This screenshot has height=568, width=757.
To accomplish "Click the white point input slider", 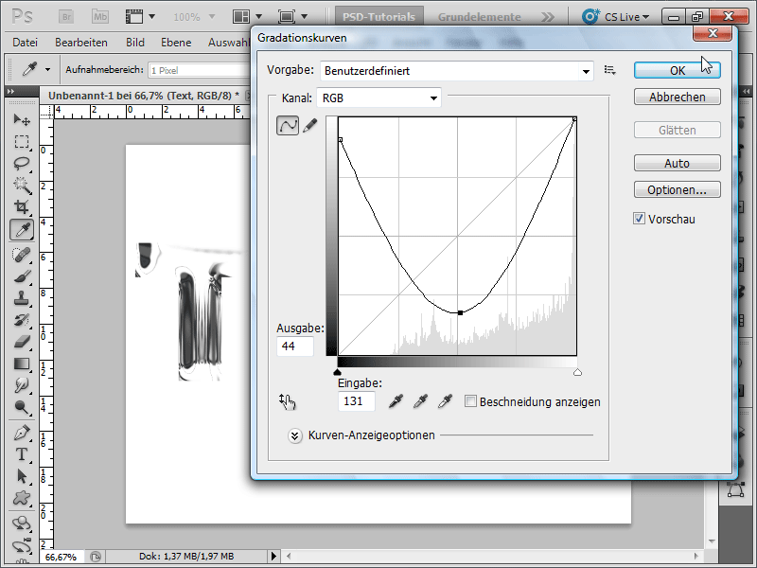I will coord(577,372).
